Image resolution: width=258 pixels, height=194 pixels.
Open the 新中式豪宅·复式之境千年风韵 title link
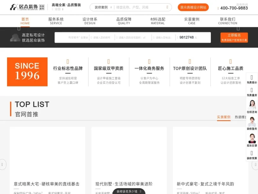pyautogui.click(x=205, y=184)
